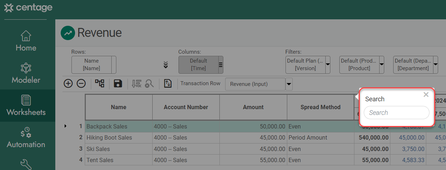
Task: Select the Ski Sales cell
Action: point(119,149)
